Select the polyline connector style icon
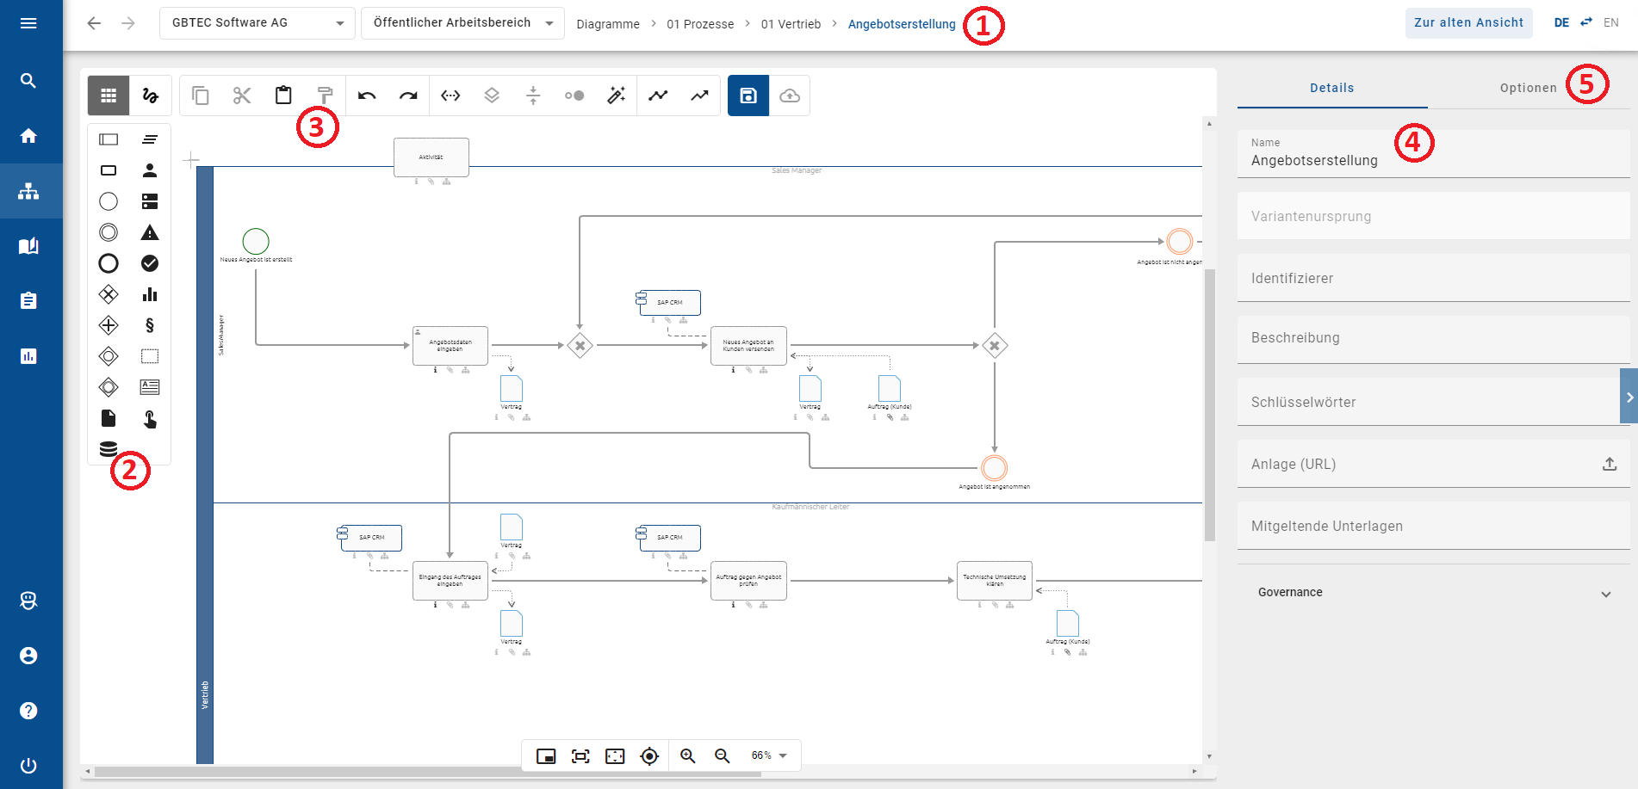 pyautogui.click(x=658, y=96)
